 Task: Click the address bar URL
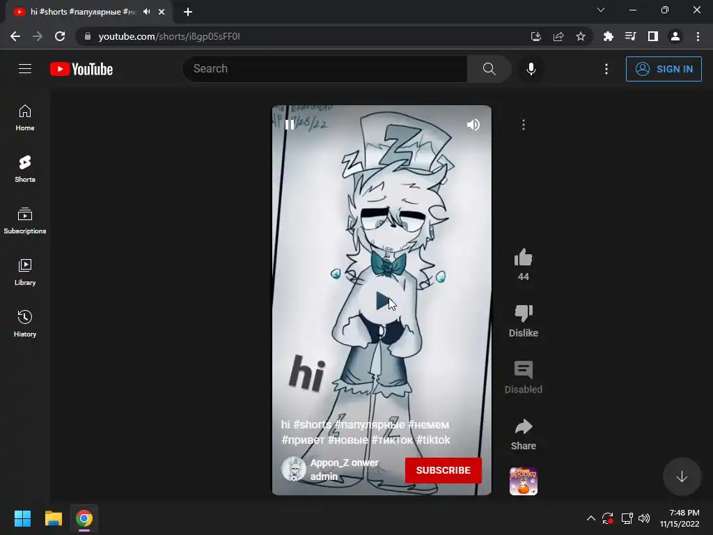(x=169, y=36)
